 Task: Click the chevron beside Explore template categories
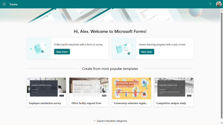pyautogui.click(x=94, y=121)
